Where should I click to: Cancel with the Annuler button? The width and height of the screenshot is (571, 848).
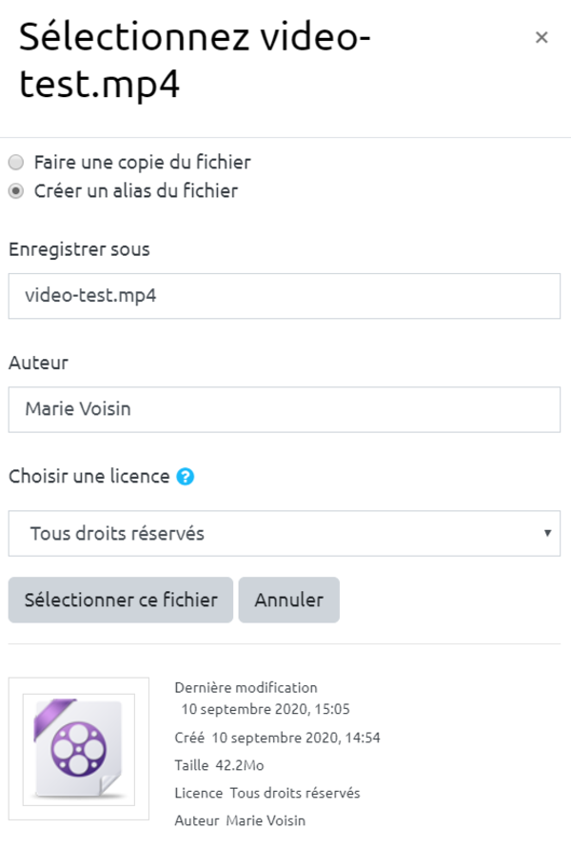click(x=288, y=600)
